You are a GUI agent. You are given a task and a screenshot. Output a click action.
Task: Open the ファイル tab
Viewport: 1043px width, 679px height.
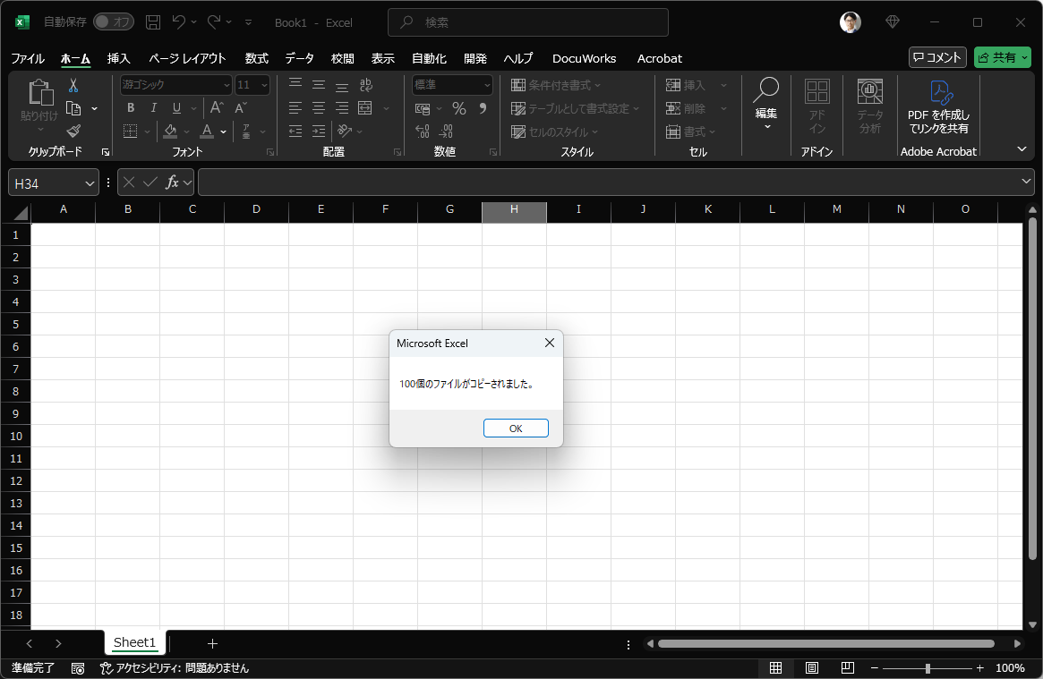point(28,58)
